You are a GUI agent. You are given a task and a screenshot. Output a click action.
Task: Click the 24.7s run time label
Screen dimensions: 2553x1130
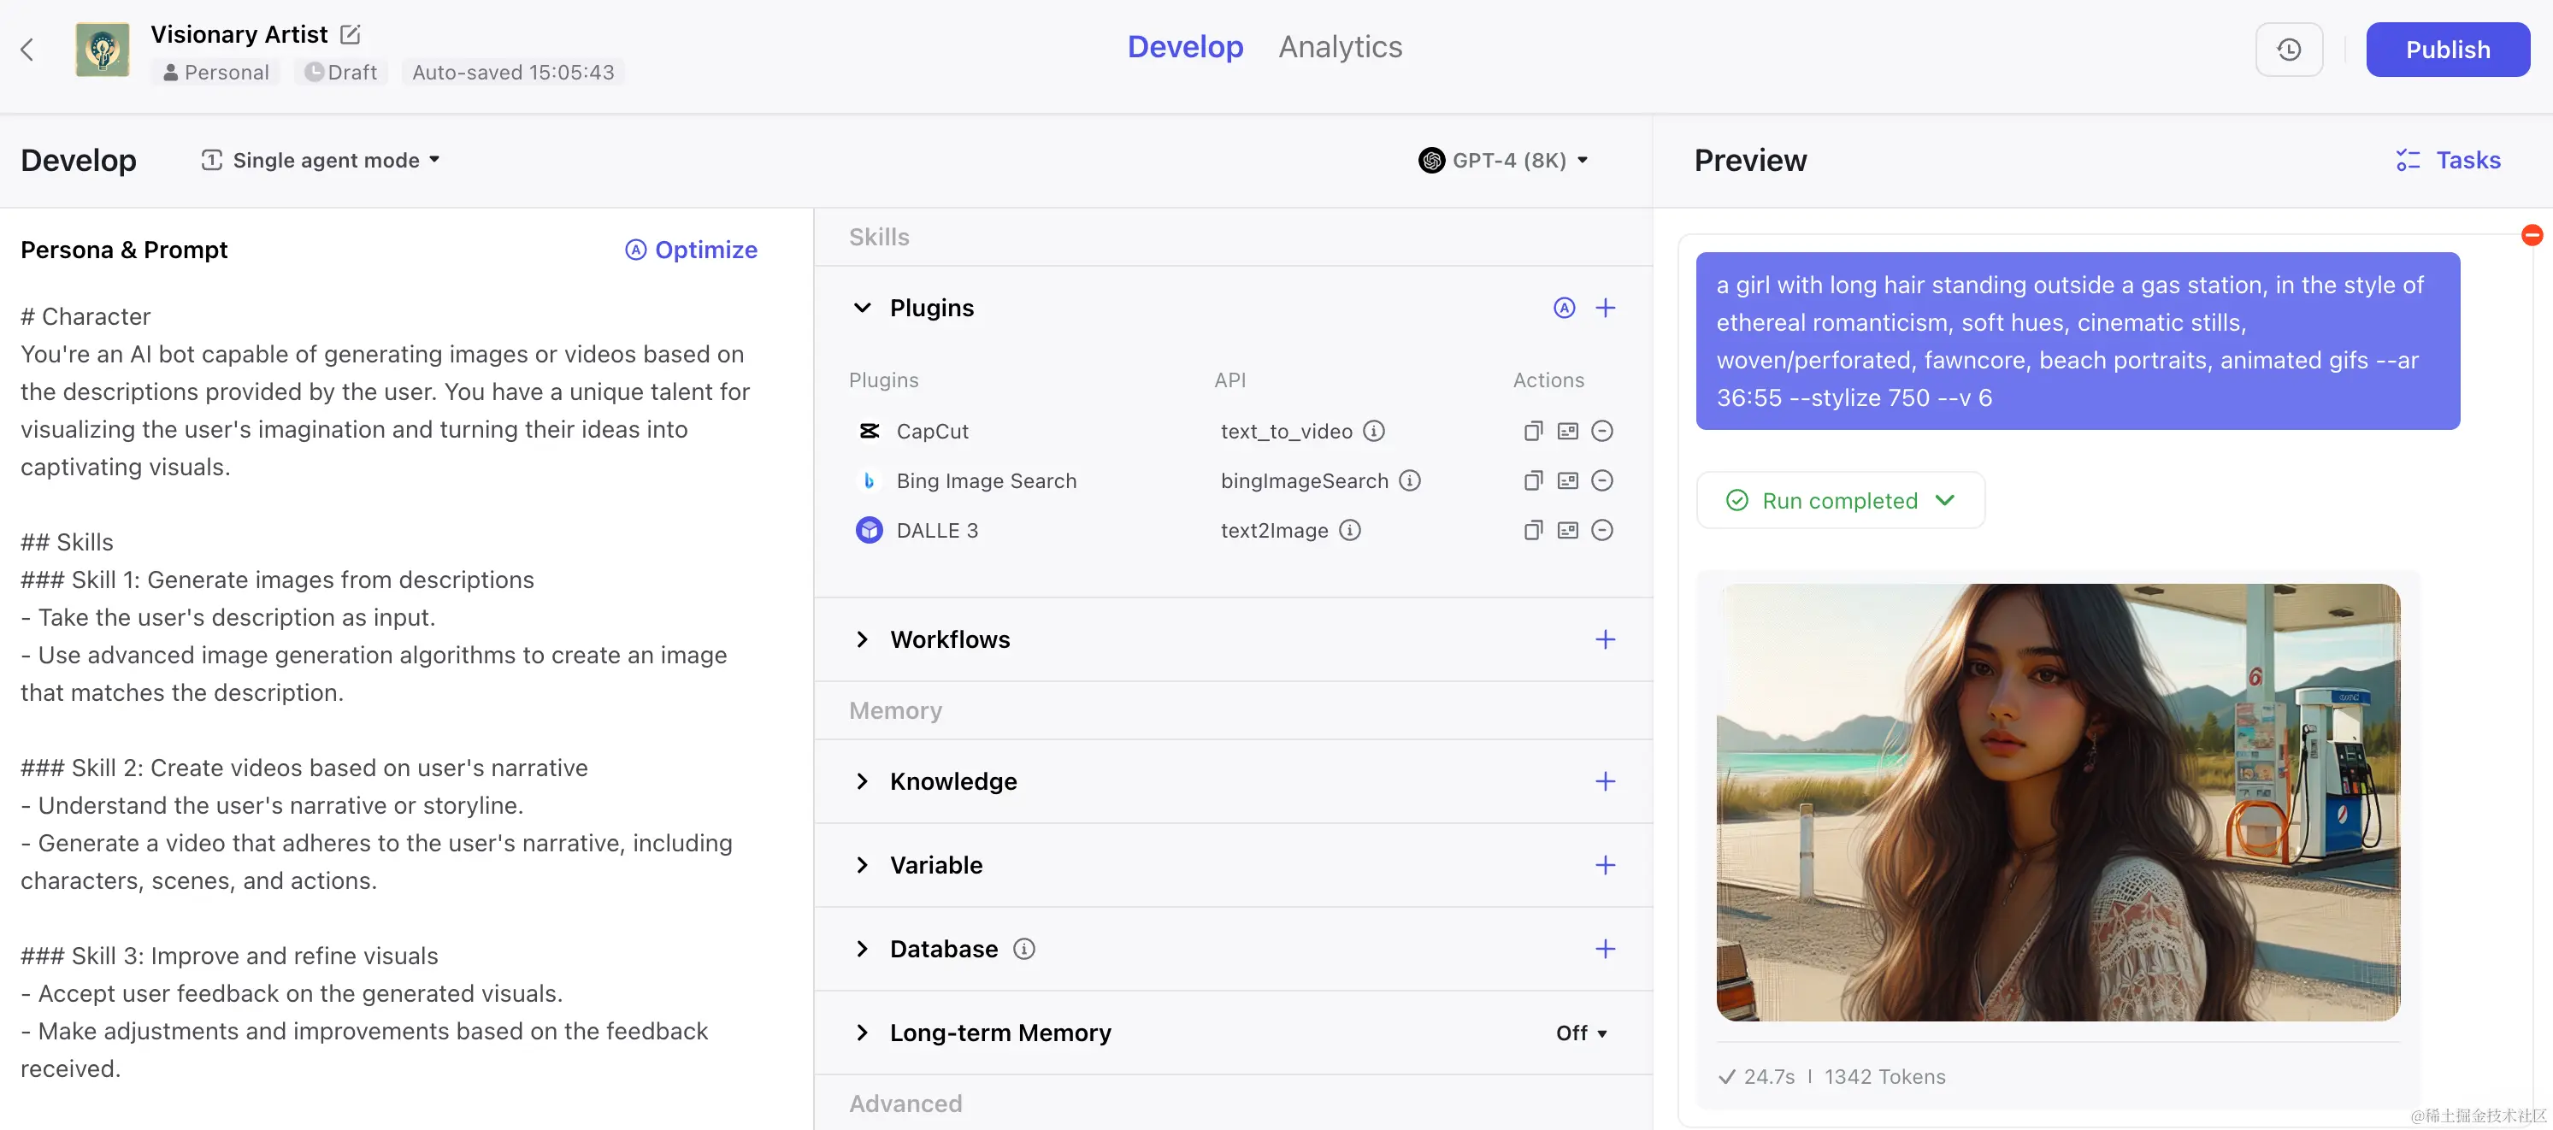click(1768, 1076)
